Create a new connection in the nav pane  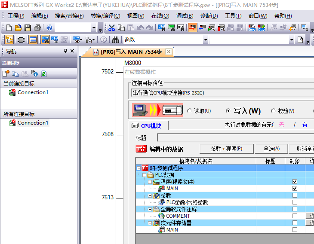pyautogui.click(x=6, y=73)
